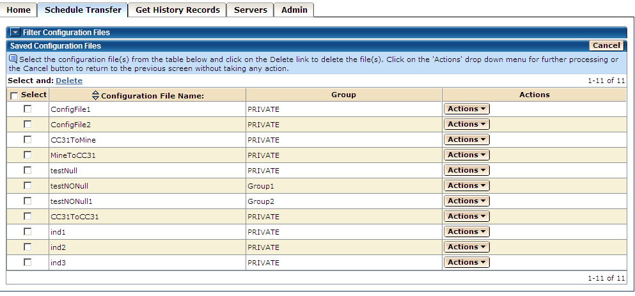Click the sort icon beside Configuration File Name

point(96,95)
